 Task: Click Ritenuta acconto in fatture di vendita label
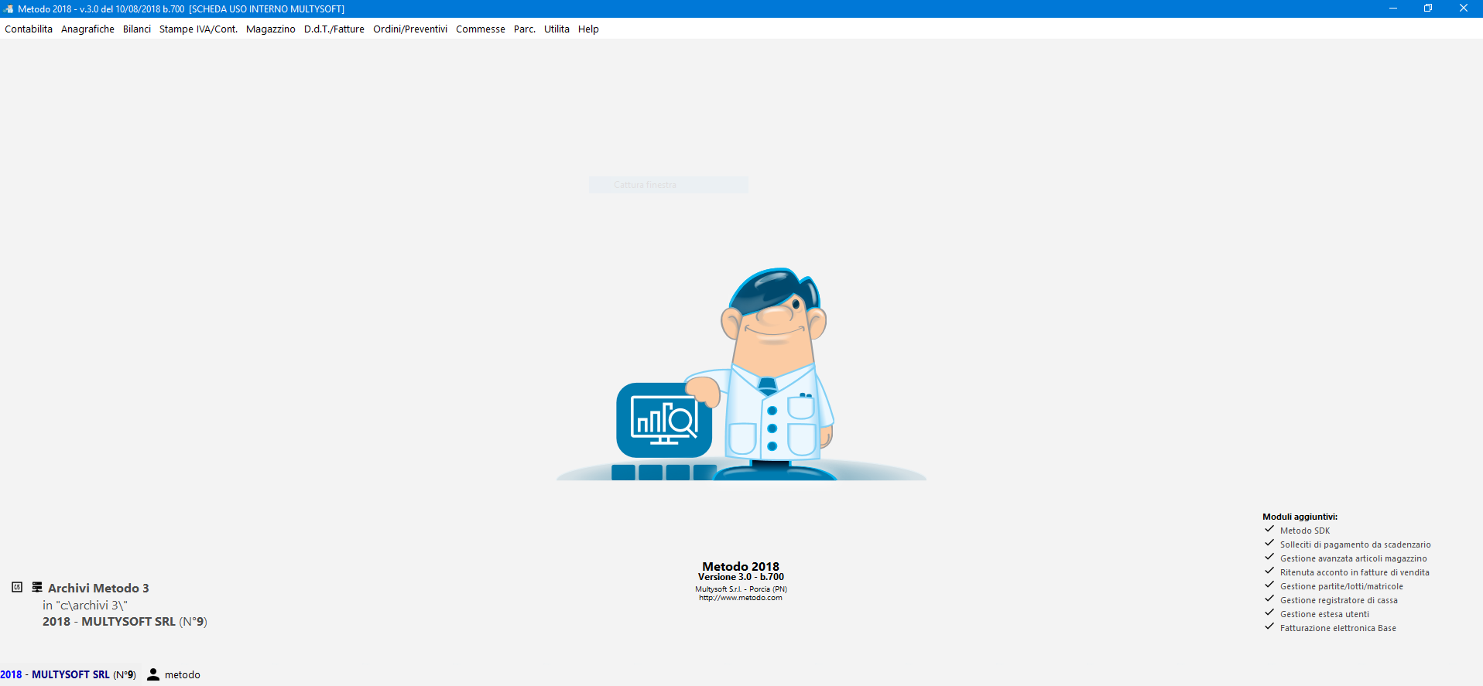point(1355,572)
